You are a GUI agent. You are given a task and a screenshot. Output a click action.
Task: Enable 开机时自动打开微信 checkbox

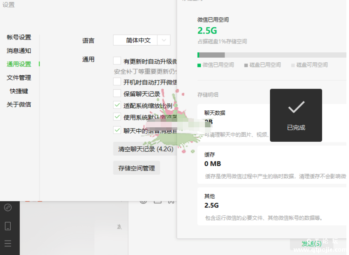click(x=117, y=81)
